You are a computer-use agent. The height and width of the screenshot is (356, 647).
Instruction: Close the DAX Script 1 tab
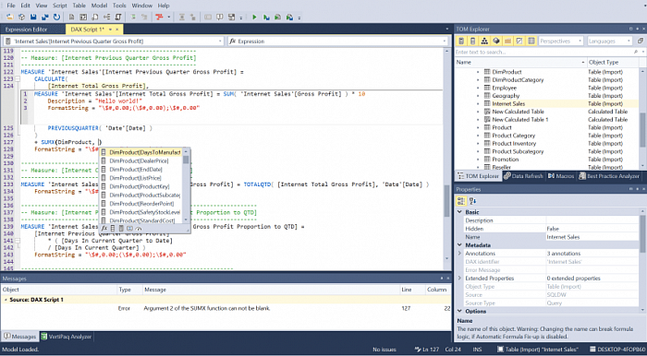coord(117,30)
